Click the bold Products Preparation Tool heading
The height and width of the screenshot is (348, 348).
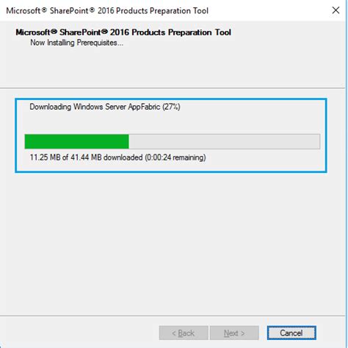coord(123,32)
